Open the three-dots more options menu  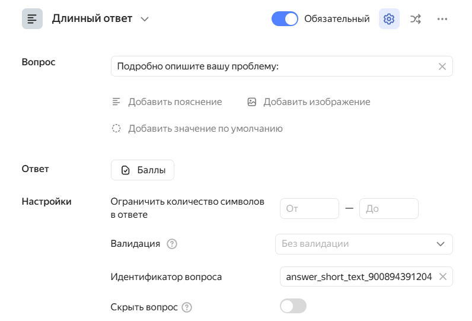pos(442,19)
